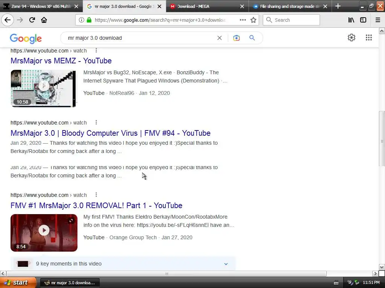The width and height of the screenshot is (385, 288).
Task: Switch to File sharing and storage tab
Action: (x=291, y=6)
